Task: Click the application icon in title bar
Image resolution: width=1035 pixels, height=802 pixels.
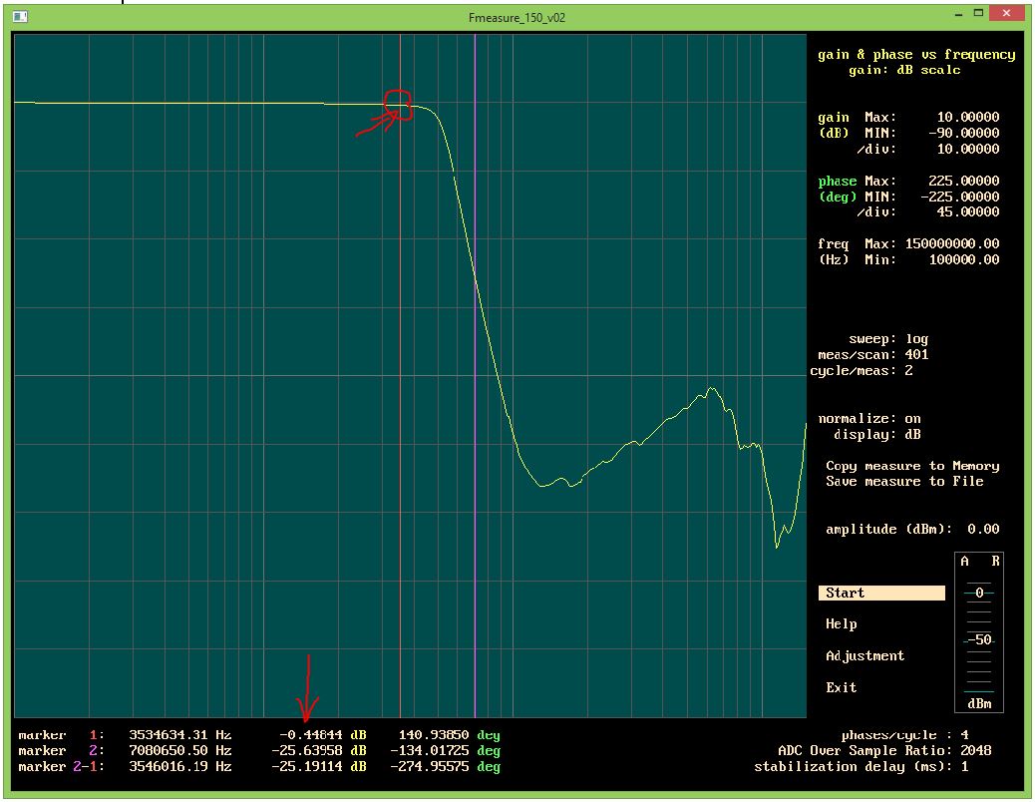Action: click(20, 17)
